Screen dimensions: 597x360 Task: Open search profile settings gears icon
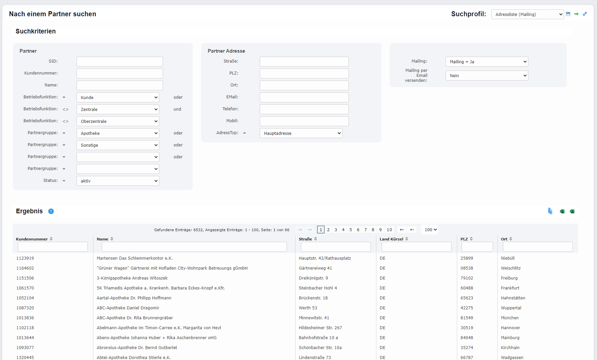point(585,14)
